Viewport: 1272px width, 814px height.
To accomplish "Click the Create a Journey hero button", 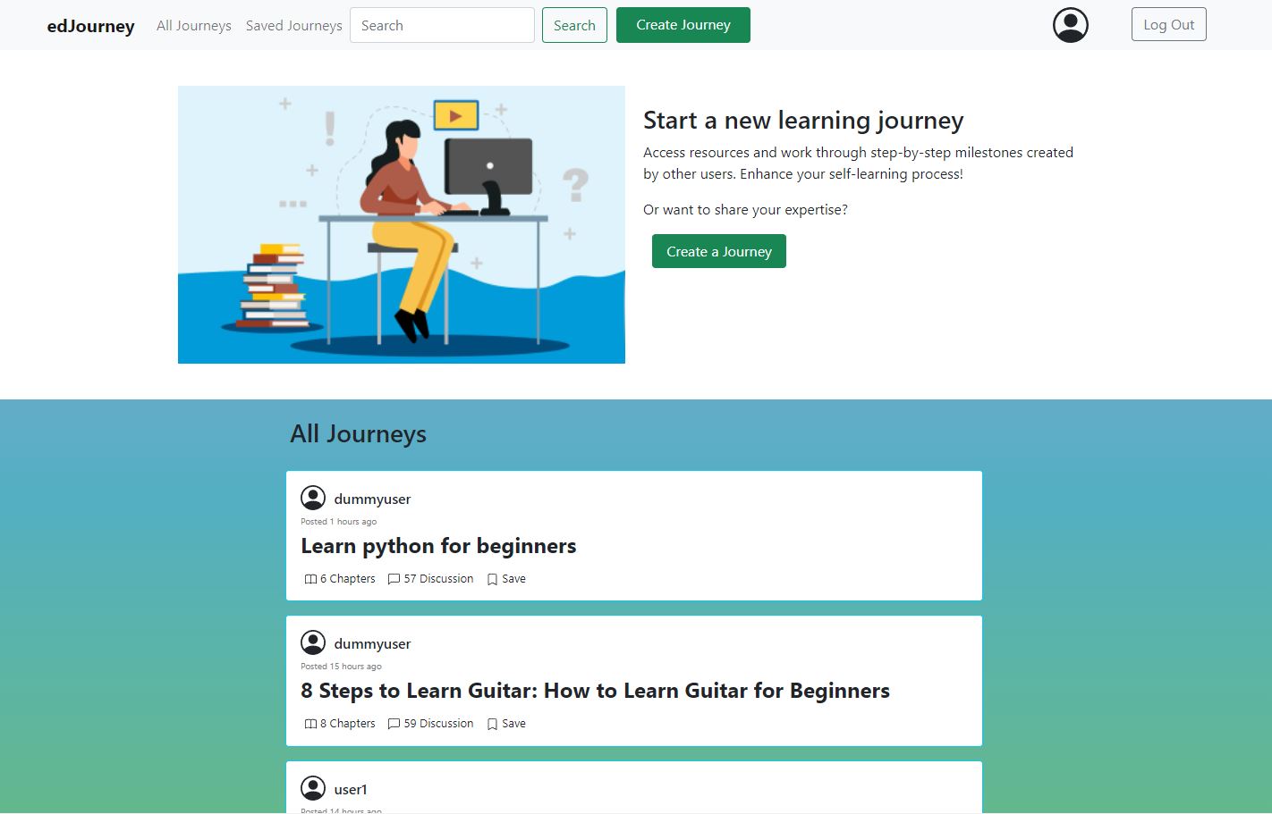I will click(x=719, y=251).
